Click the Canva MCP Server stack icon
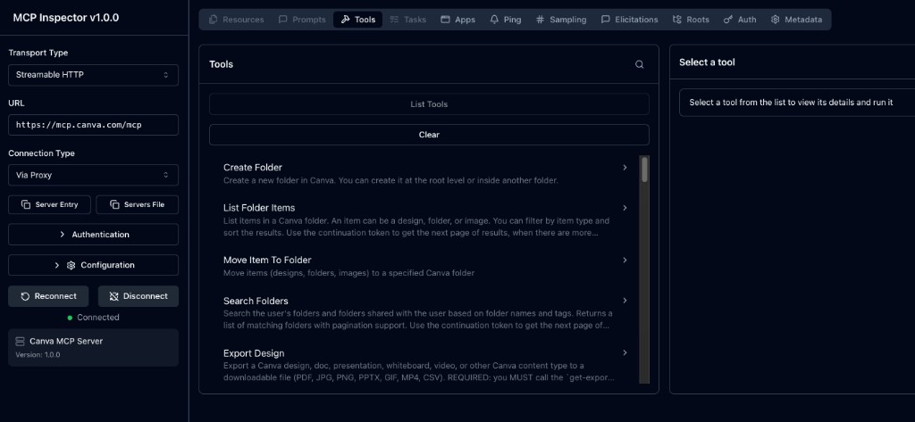915x422 pixels. click(x=21, y=341)
